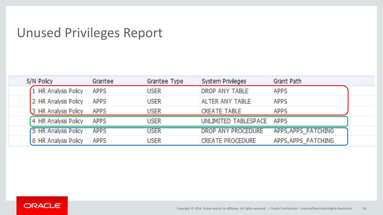Click HR Analysis Policy in row 4

point(61,121)
